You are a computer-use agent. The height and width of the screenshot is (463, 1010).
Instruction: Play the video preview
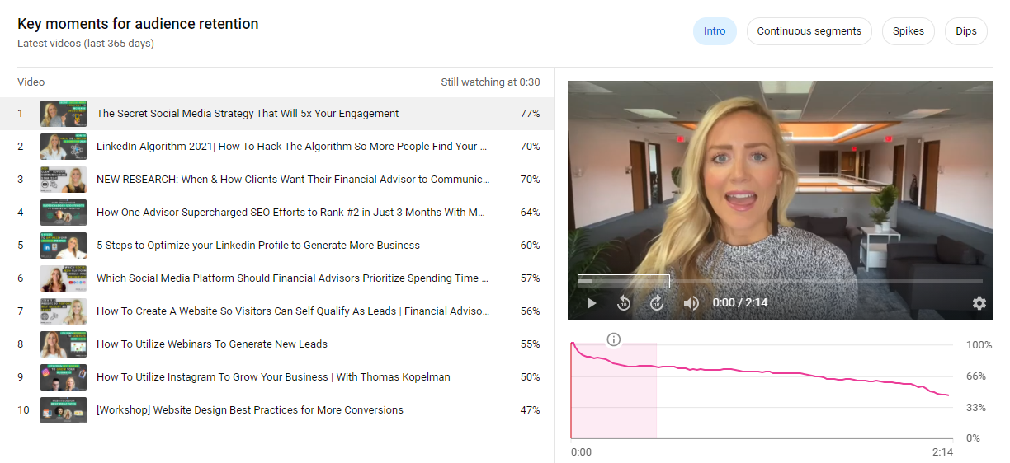[591, 303]
